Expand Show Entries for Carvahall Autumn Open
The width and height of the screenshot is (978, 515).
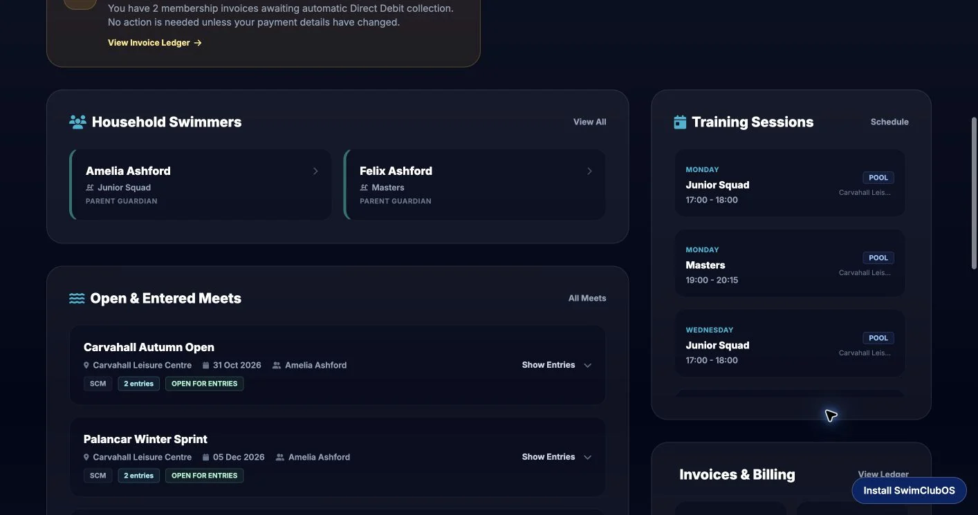tap(557, 365)
